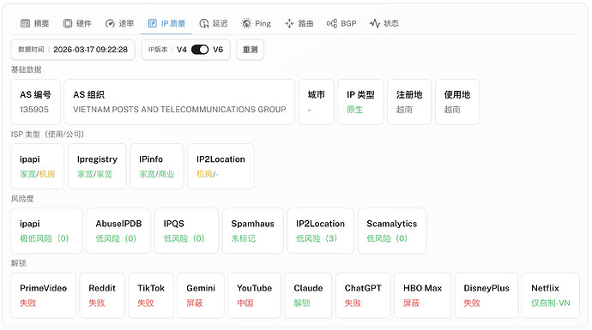Screen dimensions: 592x330
Task: Switch to the 硬件 tab
Action: (77, 23)
